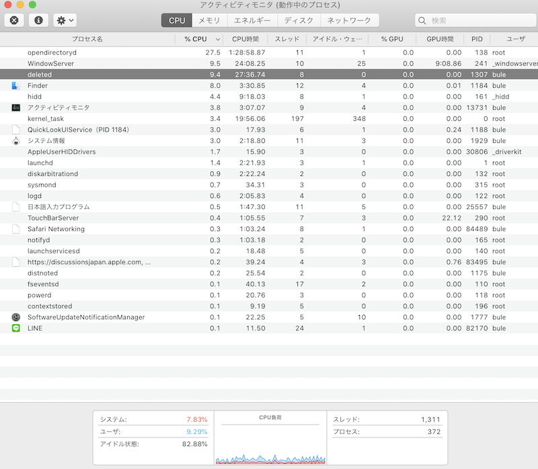The image size is (538, 469).
Task: Click the stop process (X) toolbar icon
Action: tap(13, 20)
